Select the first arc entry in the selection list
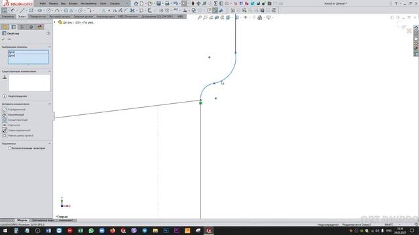The width and height of the screenshot is (419, 235). 28,52
